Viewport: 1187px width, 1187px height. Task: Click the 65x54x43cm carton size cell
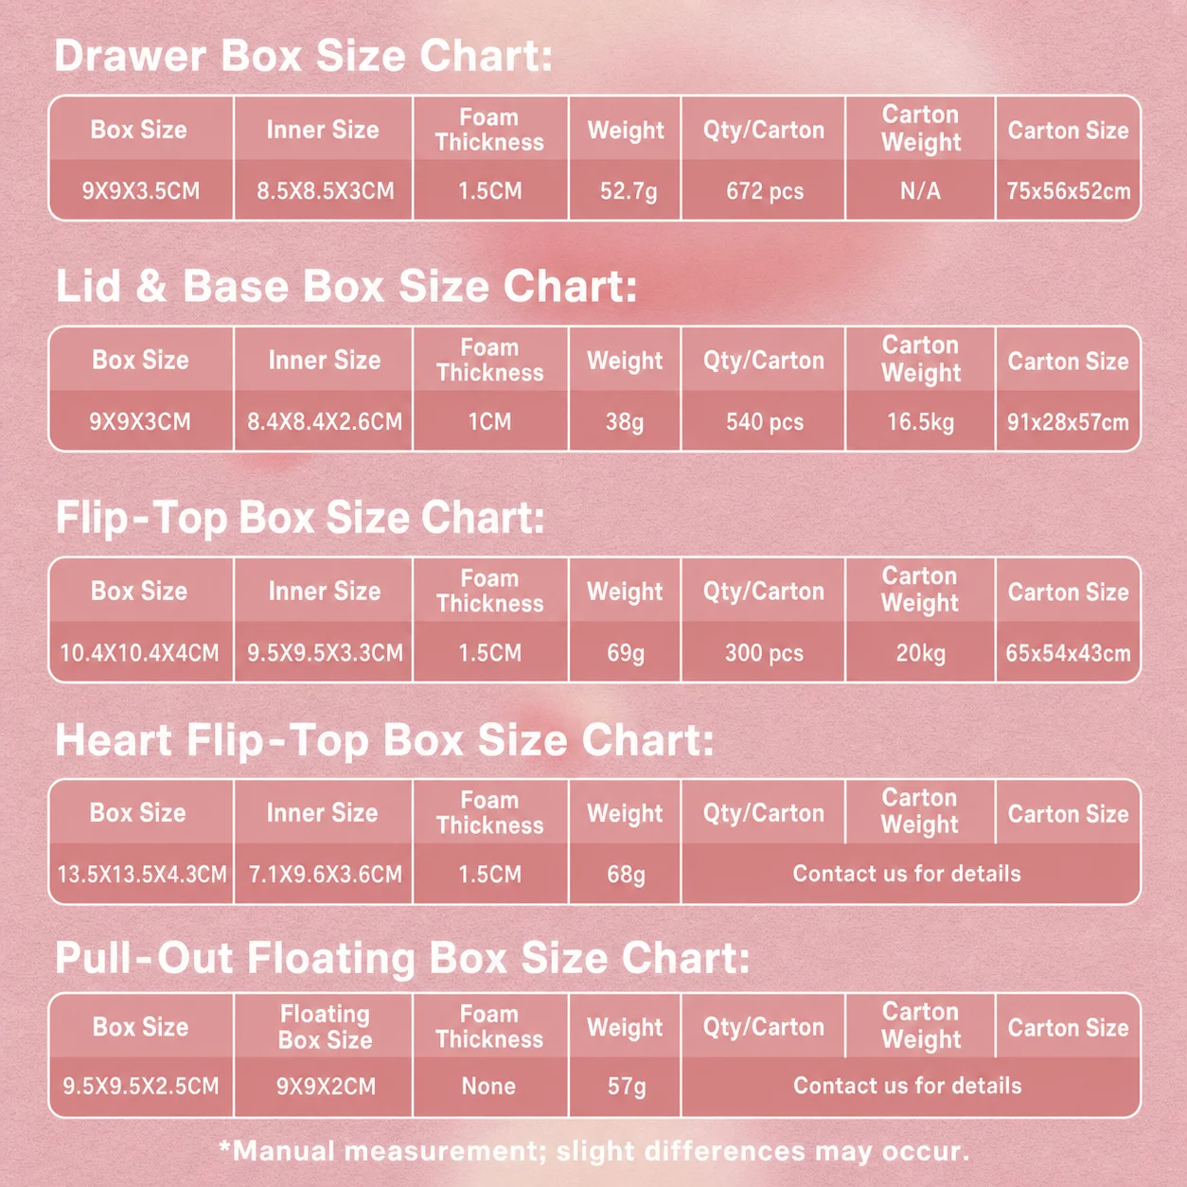click(x=1068, y=652)
